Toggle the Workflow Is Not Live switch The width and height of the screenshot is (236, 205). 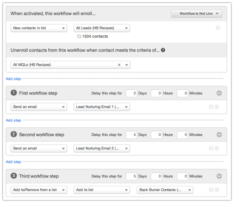pyautogui.click(x=196, y=14)
